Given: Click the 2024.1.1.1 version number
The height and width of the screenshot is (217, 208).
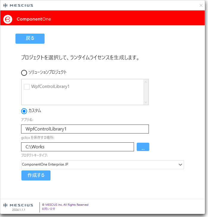Looking at the screenshot, I should (19, 210).
